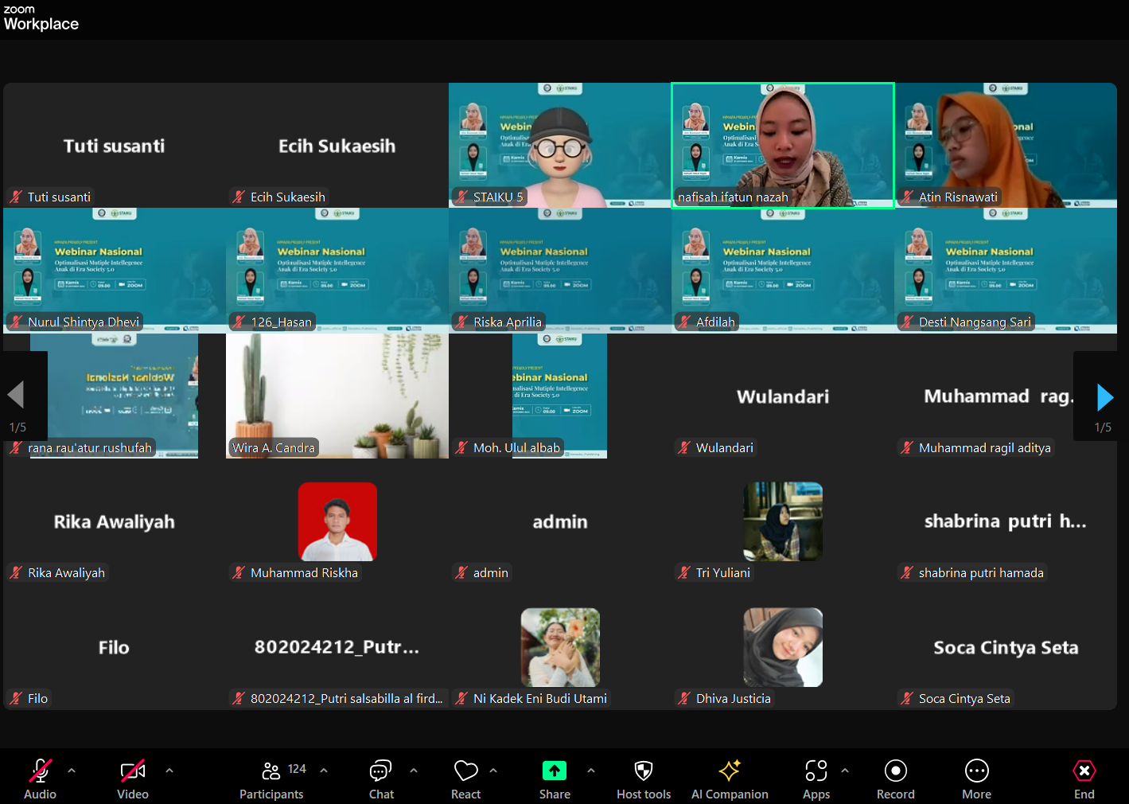Viewport: 1129px width, 804px height.
Task: Open the React emoji menu
Action: (x=465, y=779)
